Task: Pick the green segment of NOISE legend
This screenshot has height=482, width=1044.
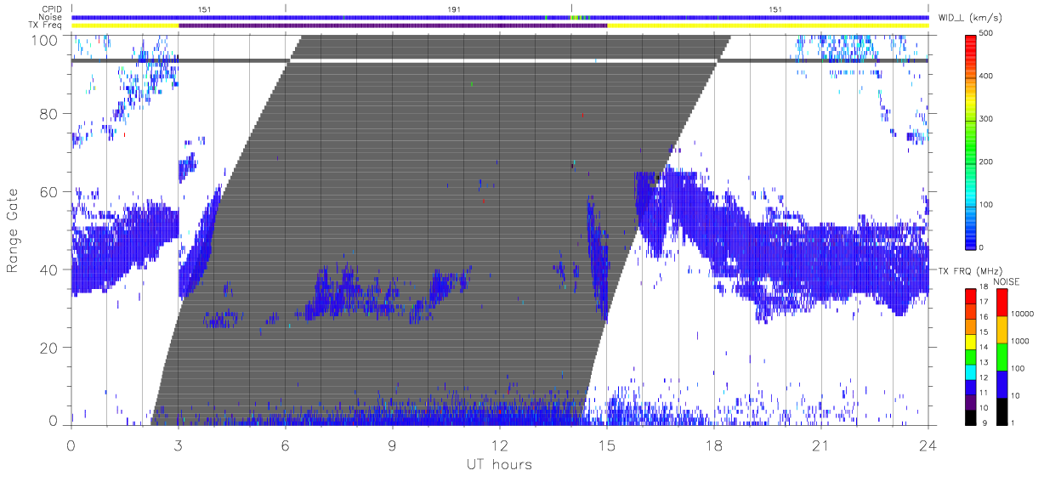Action: coord(1001,356)
